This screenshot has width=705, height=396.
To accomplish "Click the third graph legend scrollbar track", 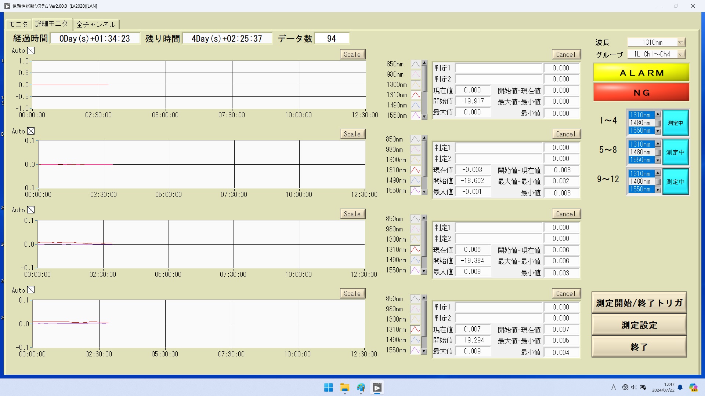I will (424, 245).
